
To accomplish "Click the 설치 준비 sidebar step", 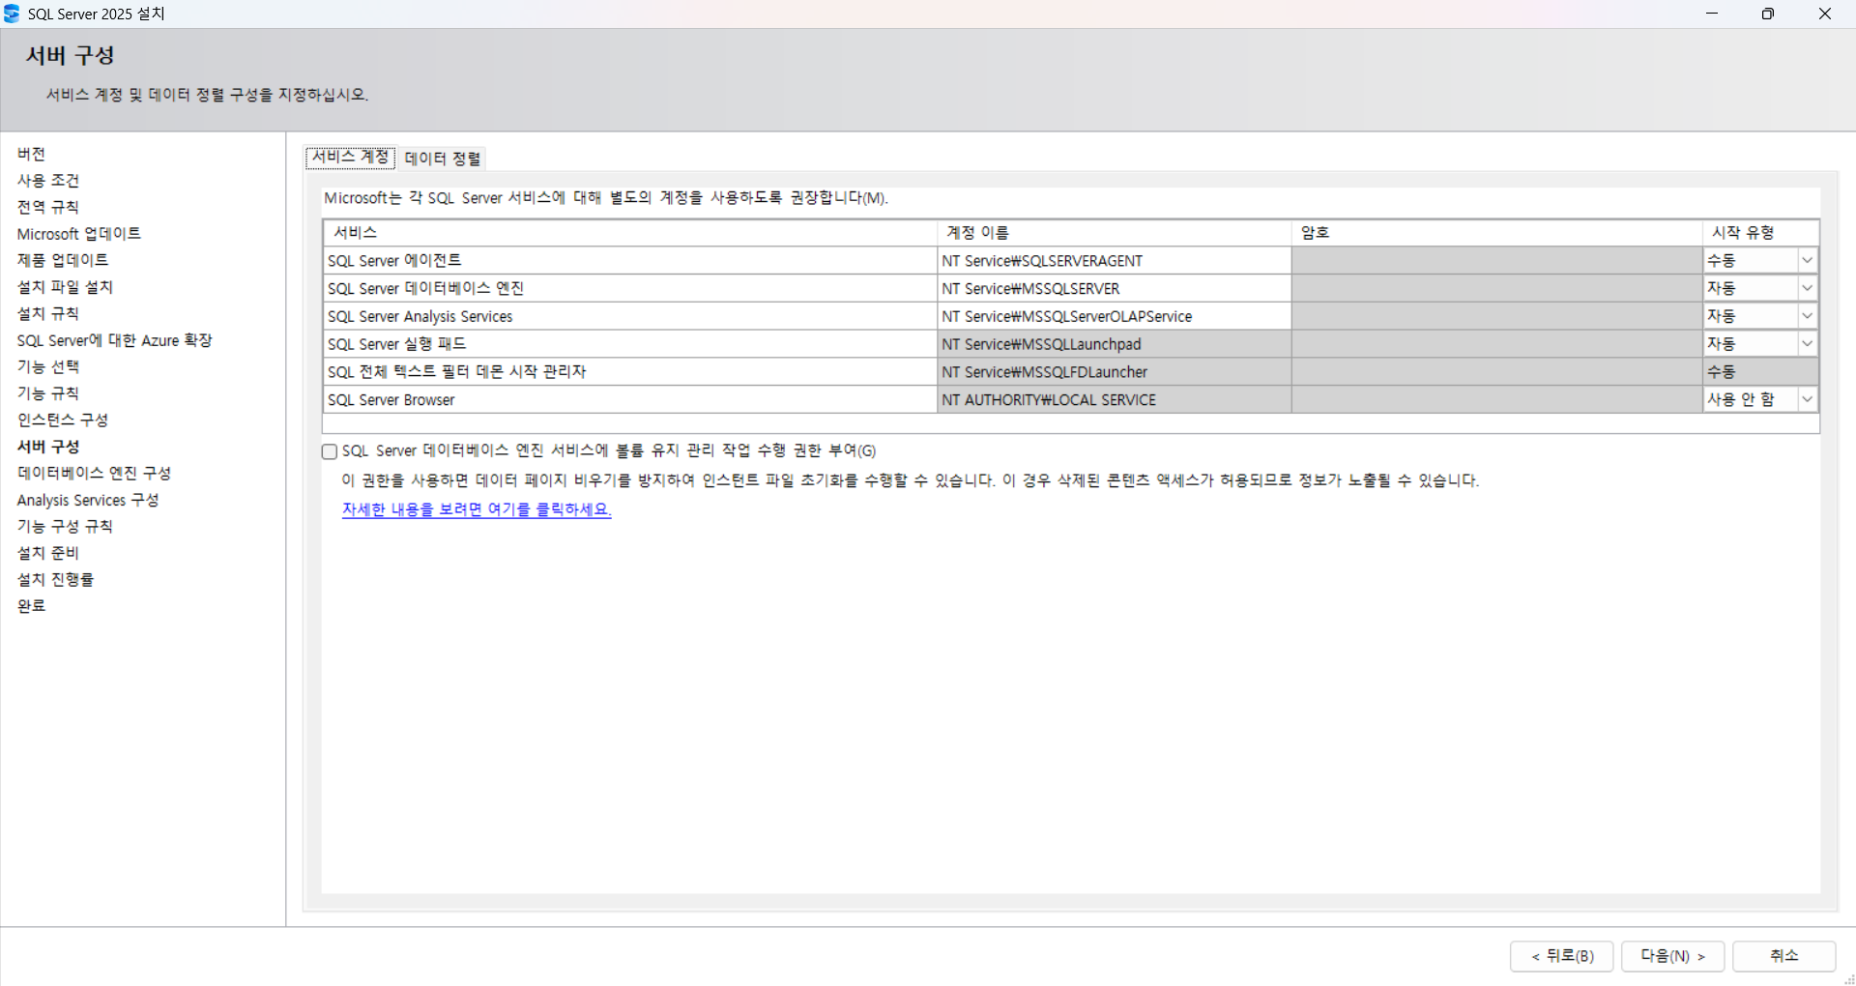I will [x=48, y=553].
